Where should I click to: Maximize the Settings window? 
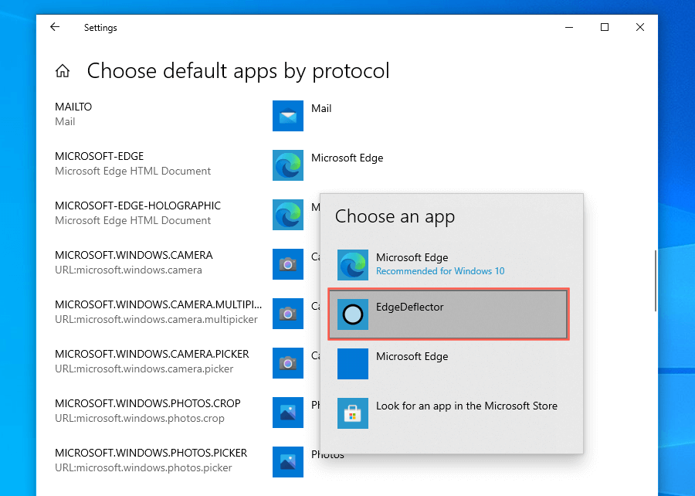[605, 27]
